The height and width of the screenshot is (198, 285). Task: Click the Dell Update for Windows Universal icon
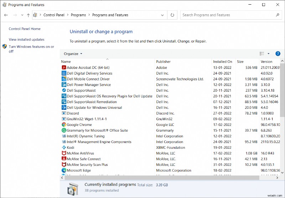pos(64,107)
